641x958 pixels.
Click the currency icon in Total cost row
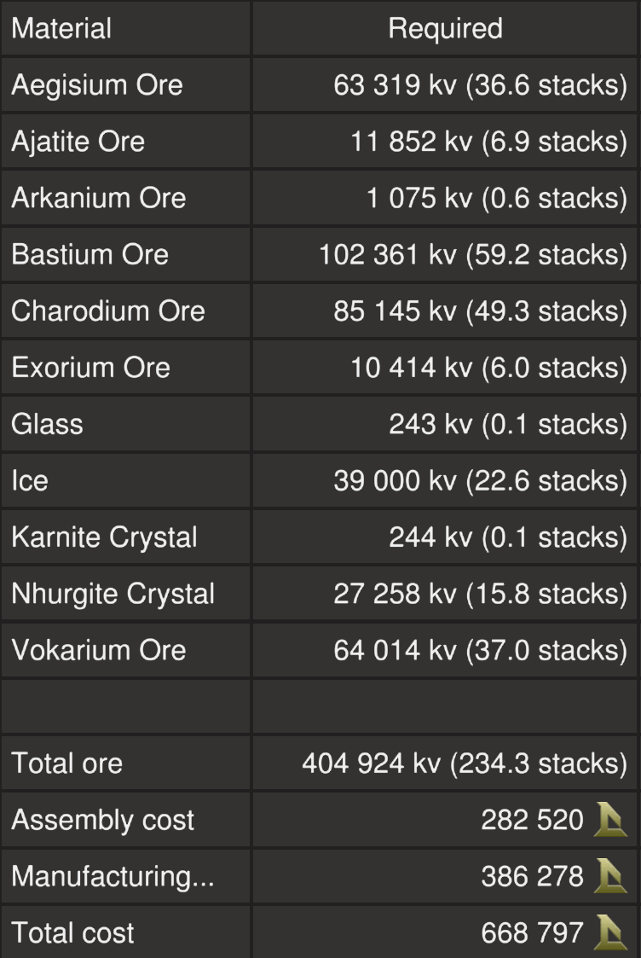point(611,932)
